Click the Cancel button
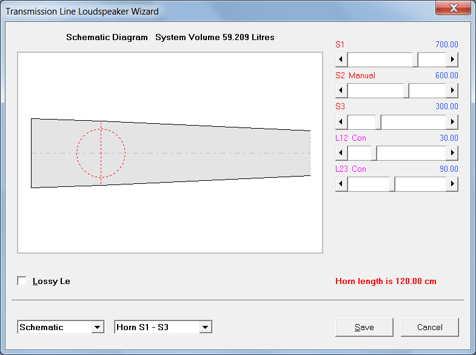The image size is (476, 355). [x=430, y=327]
